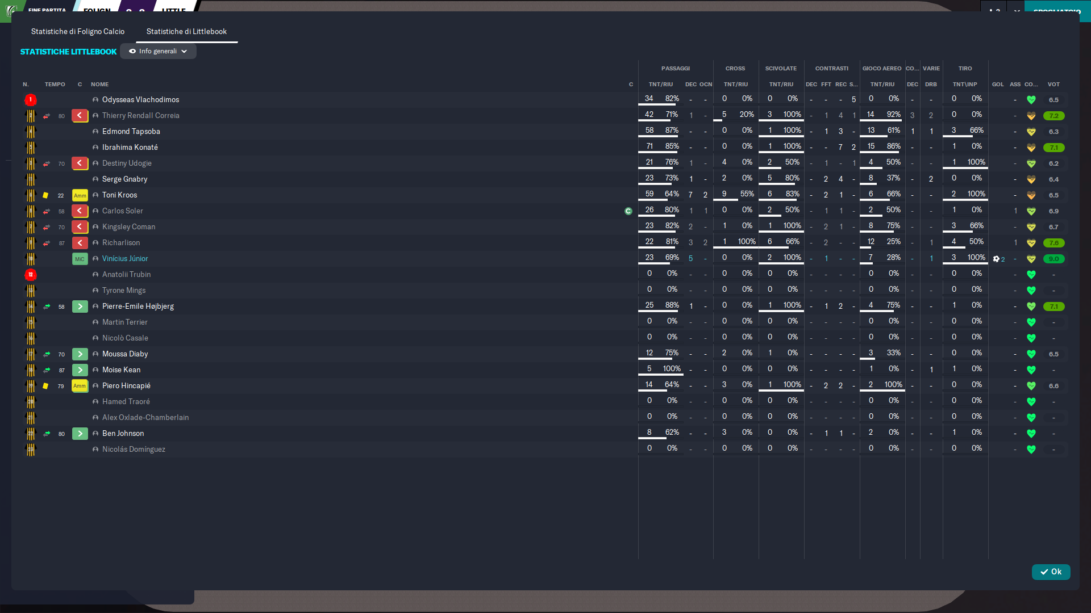Image resolution: width=1091 pixels, height=613 pixels.
Task: Click number 12 shirt icon of Trubin
Action: pyautogui.click(x=31, y=275)
